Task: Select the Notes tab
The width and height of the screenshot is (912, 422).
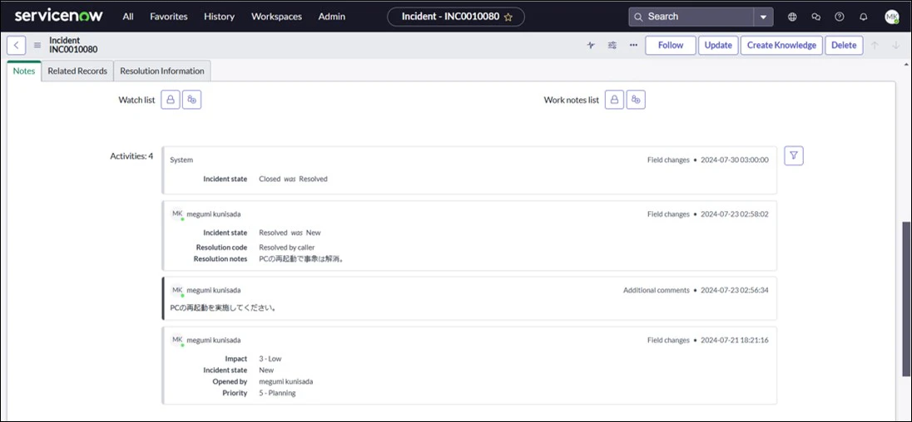Action: click(x=24, y=71)
